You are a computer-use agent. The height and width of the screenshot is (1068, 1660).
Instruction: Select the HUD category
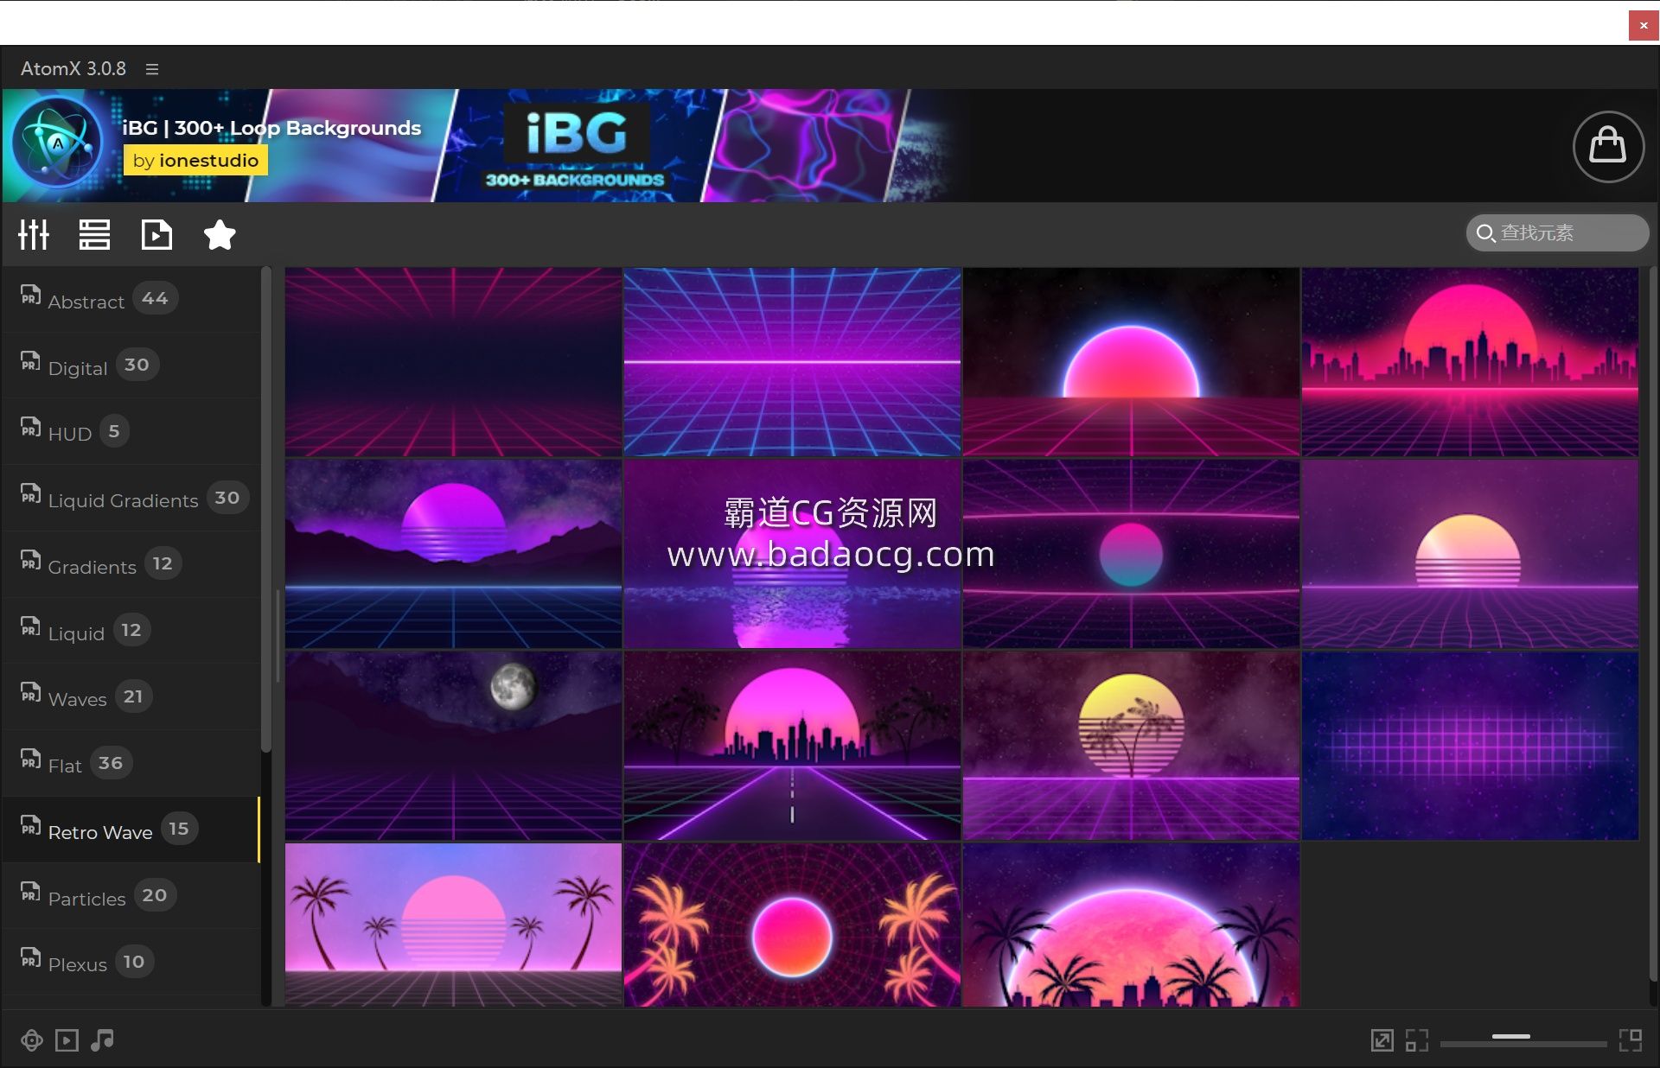tap(131, 432)
